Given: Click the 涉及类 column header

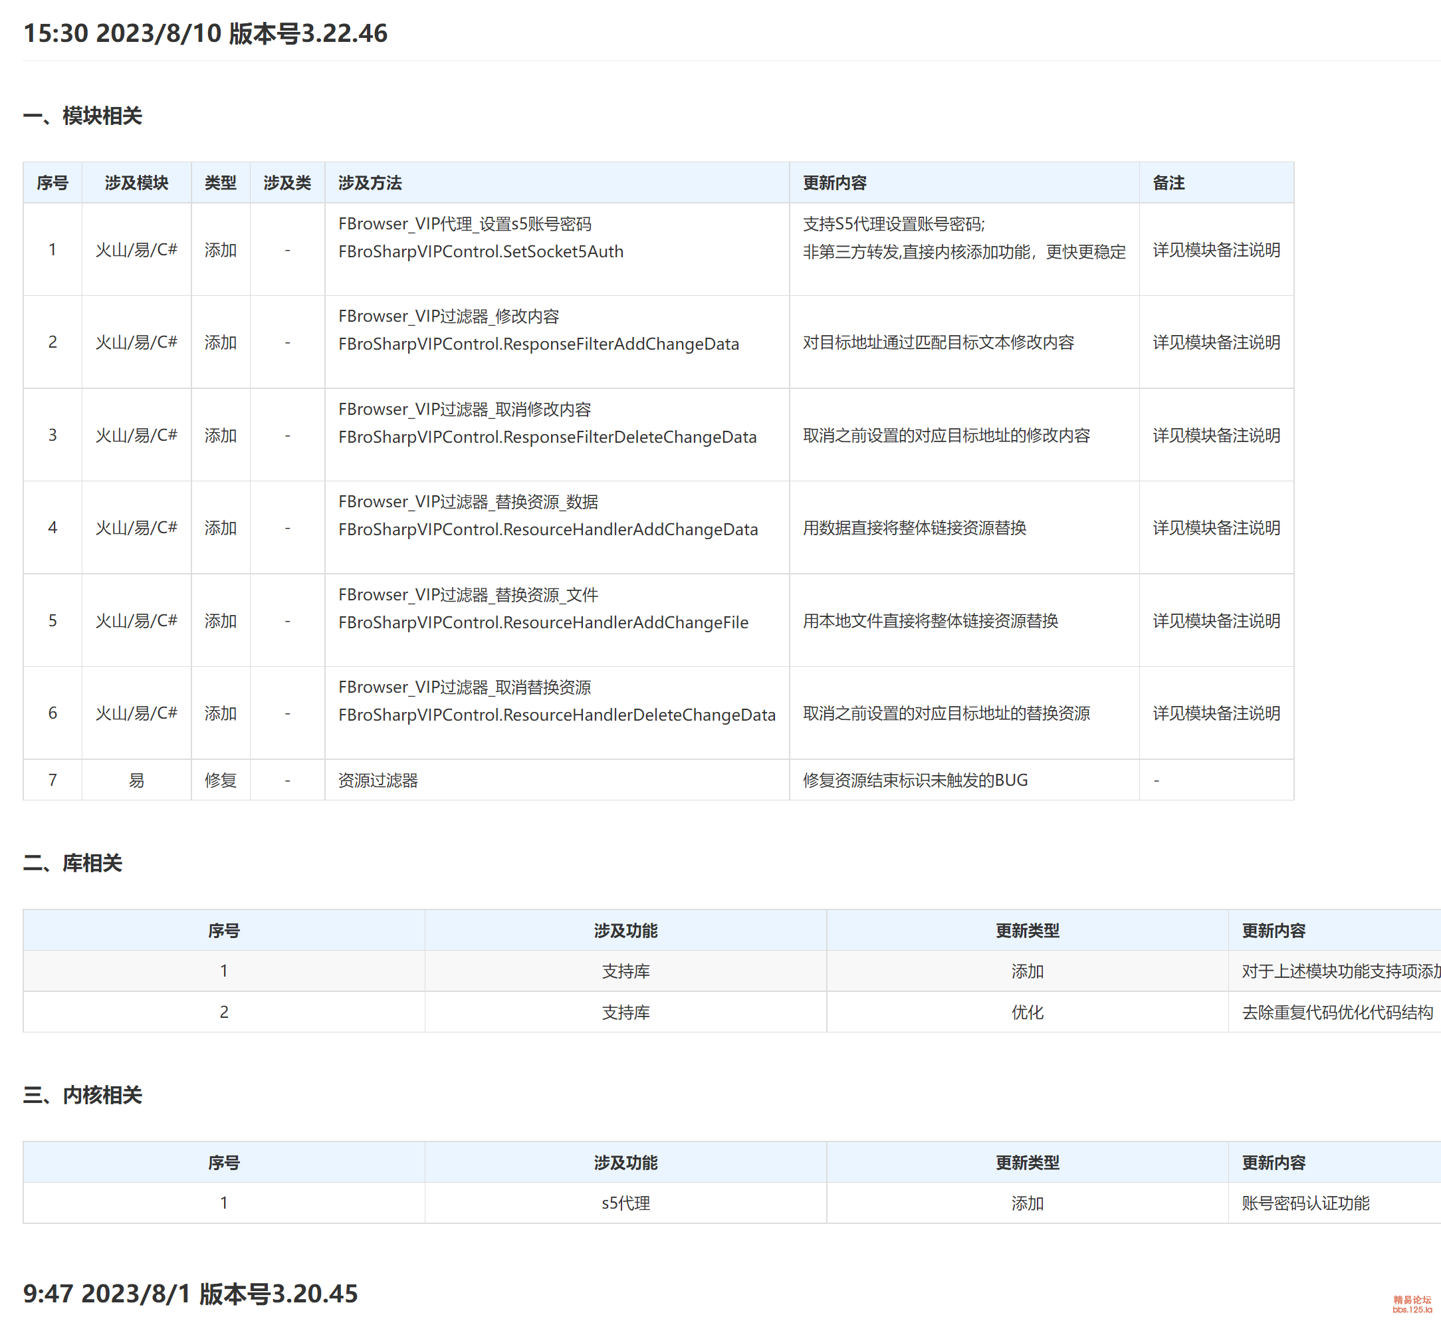Looking at the screenshot, I should (287, 183).
